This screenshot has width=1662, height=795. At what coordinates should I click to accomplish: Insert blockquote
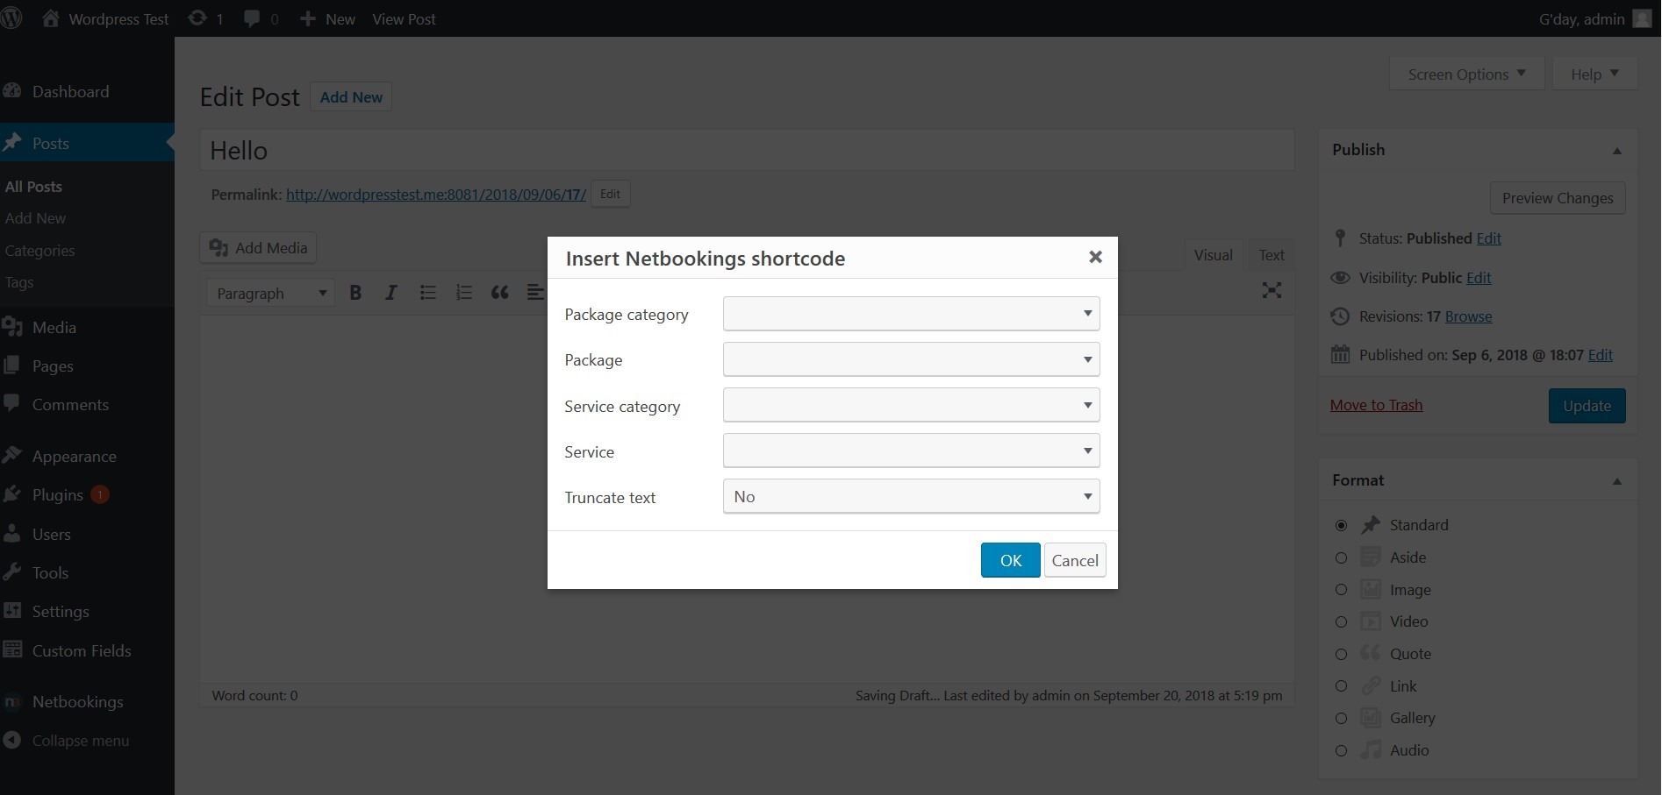(x=499, y=293)
